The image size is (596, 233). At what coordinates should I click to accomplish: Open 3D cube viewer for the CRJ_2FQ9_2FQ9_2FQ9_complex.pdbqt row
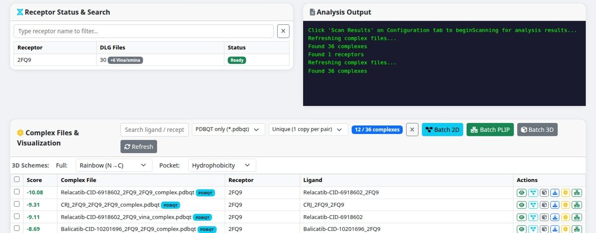(544, 205)
